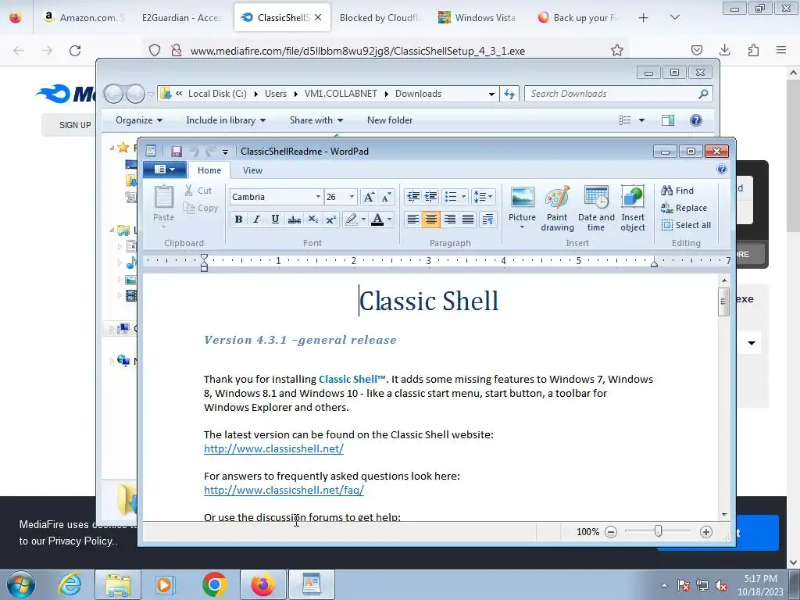Bookmark page with the star icon
This screenshot has width=800, height=600.
click(x=617, y=50)
